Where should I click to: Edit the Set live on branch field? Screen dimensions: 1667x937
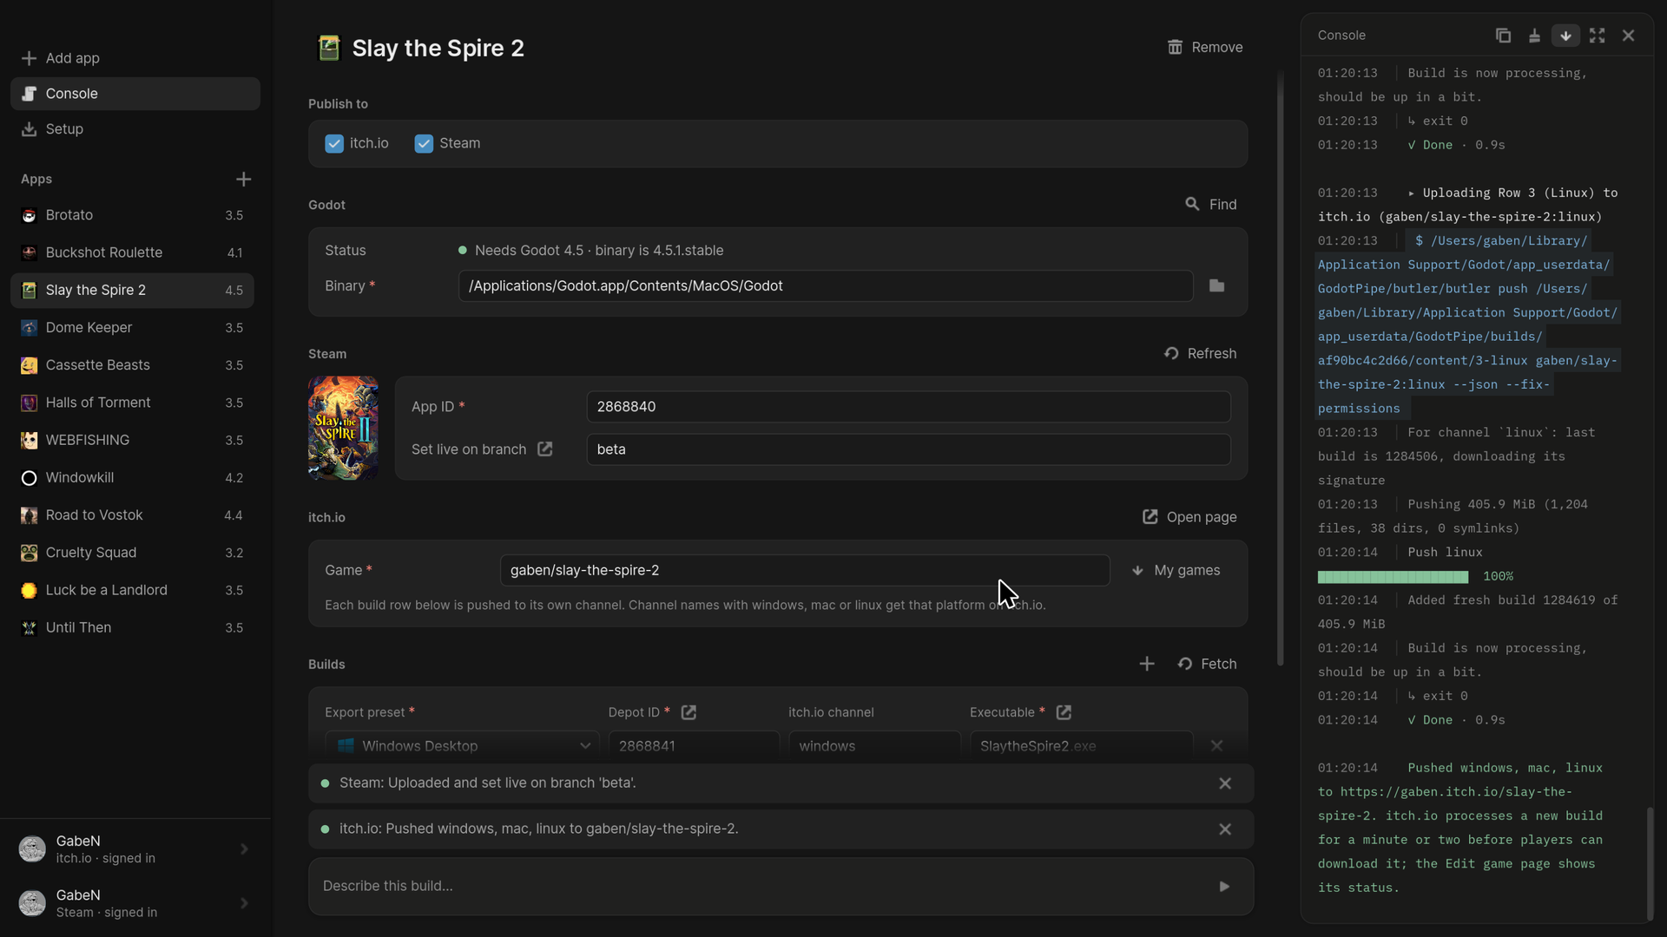point(908,449)
